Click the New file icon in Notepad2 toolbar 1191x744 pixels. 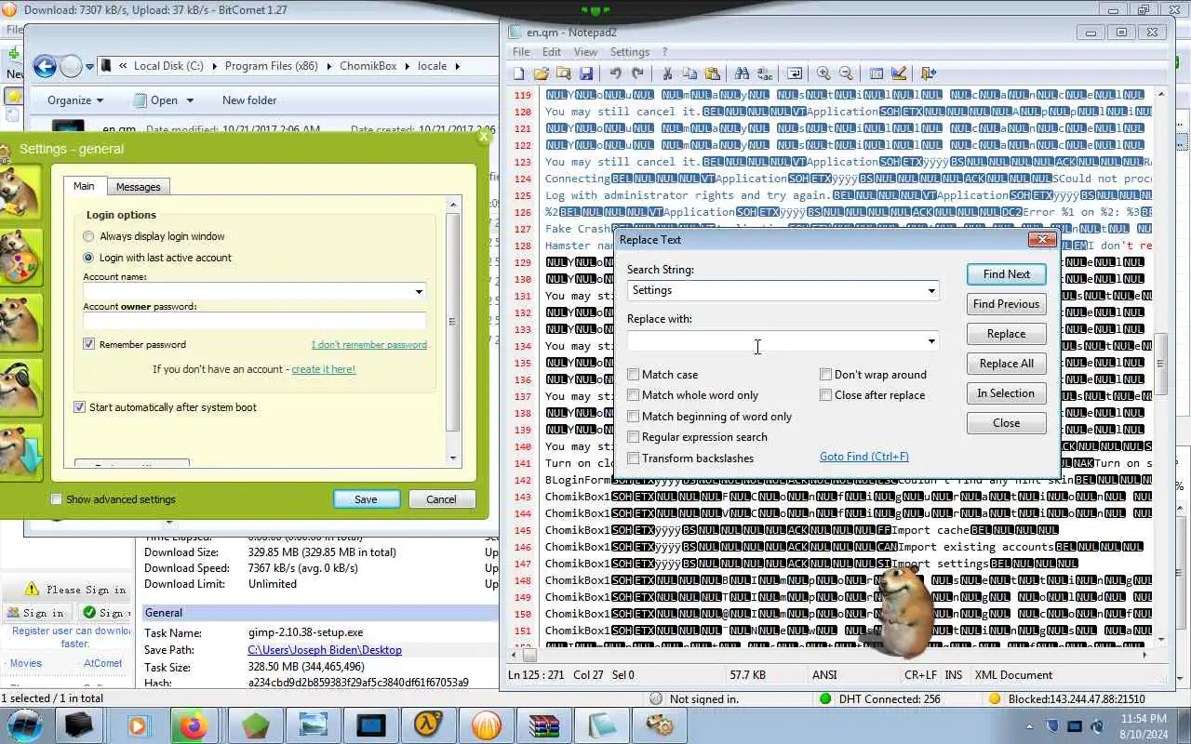click(x=518, y=73)
